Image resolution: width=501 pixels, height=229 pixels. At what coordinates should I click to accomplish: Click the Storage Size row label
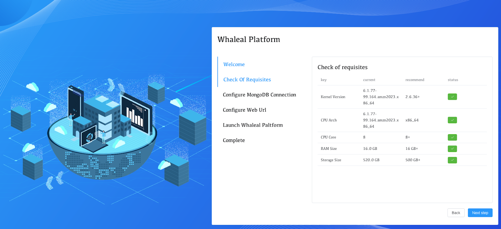[331, 160]
